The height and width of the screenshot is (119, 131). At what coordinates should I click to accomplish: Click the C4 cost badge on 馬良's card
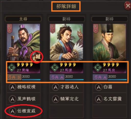pos(96,29)
